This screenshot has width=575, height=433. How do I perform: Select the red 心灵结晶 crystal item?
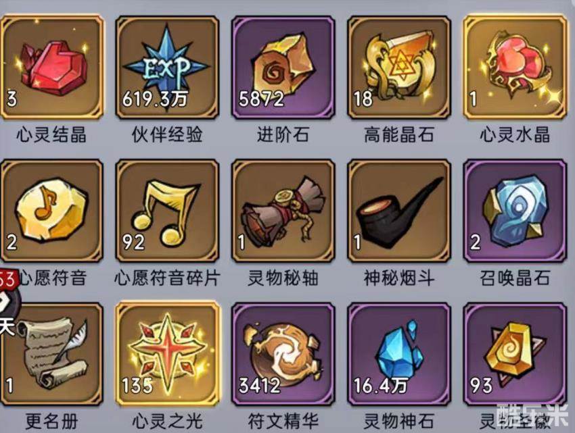pos(51,68)
